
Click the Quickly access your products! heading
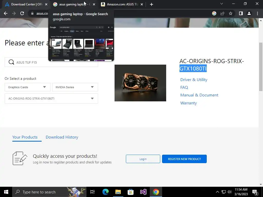tap(65, 156)
